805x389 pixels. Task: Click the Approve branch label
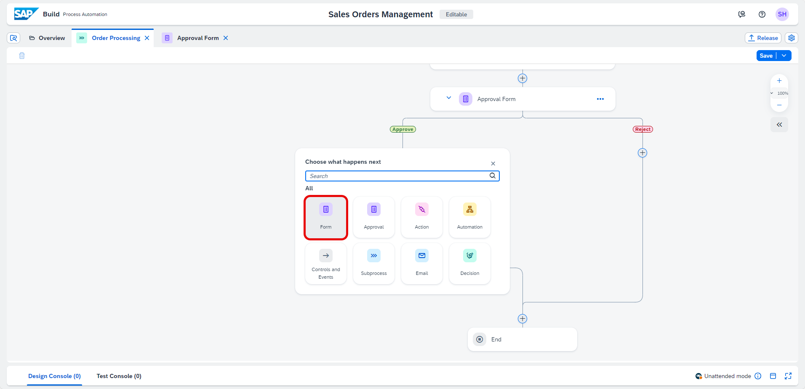click(403, 129)
